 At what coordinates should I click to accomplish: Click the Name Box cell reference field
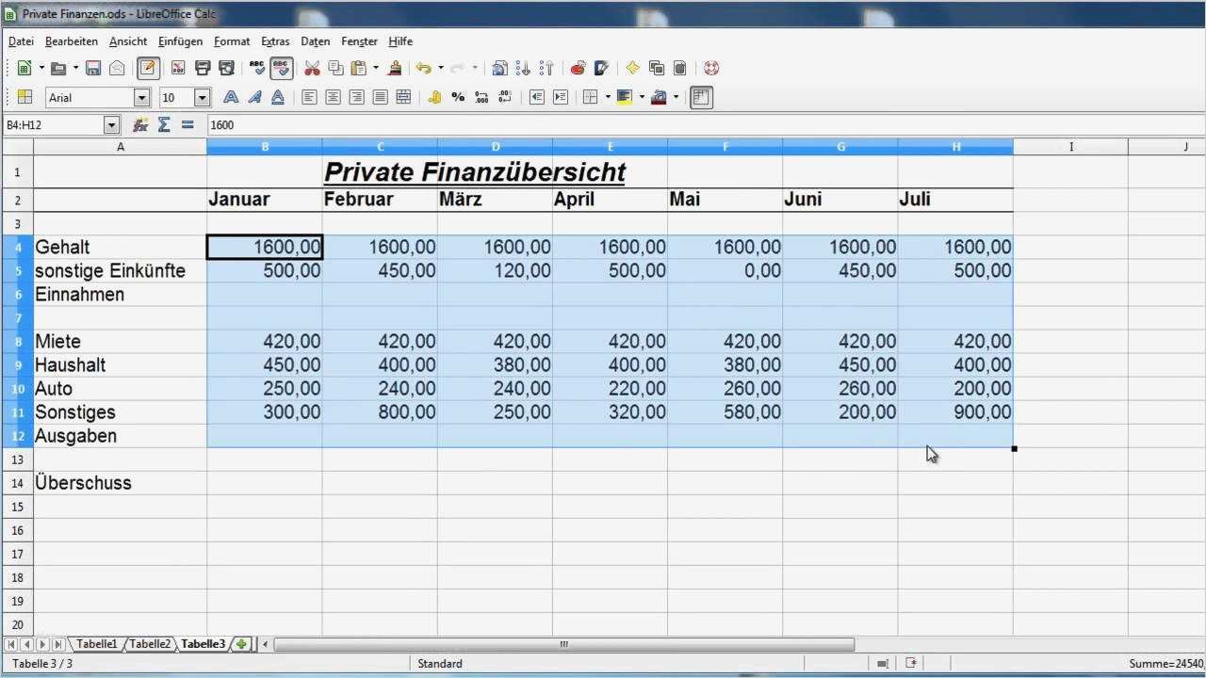(58, 123)
